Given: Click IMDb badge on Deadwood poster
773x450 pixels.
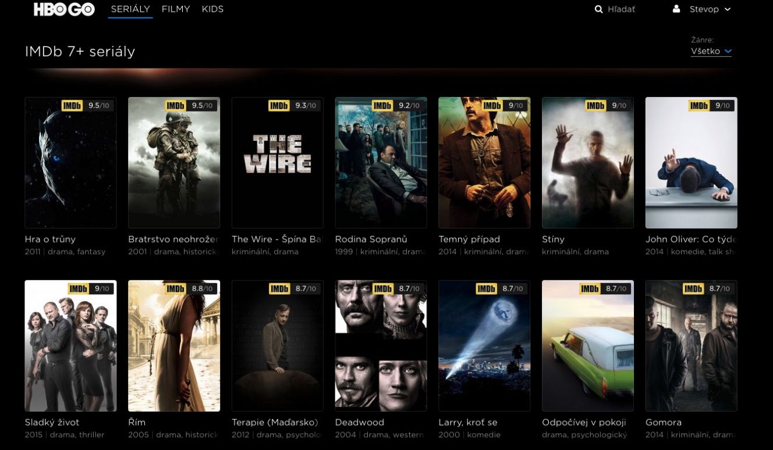Looking at the screenshot, I should 398,289.
